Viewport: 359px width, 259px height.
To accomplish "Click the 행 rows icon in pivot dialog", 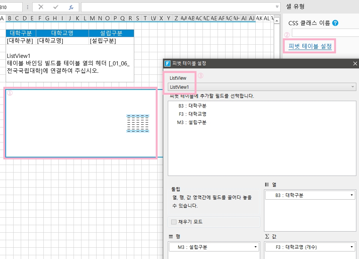I will tap(170, 236).
